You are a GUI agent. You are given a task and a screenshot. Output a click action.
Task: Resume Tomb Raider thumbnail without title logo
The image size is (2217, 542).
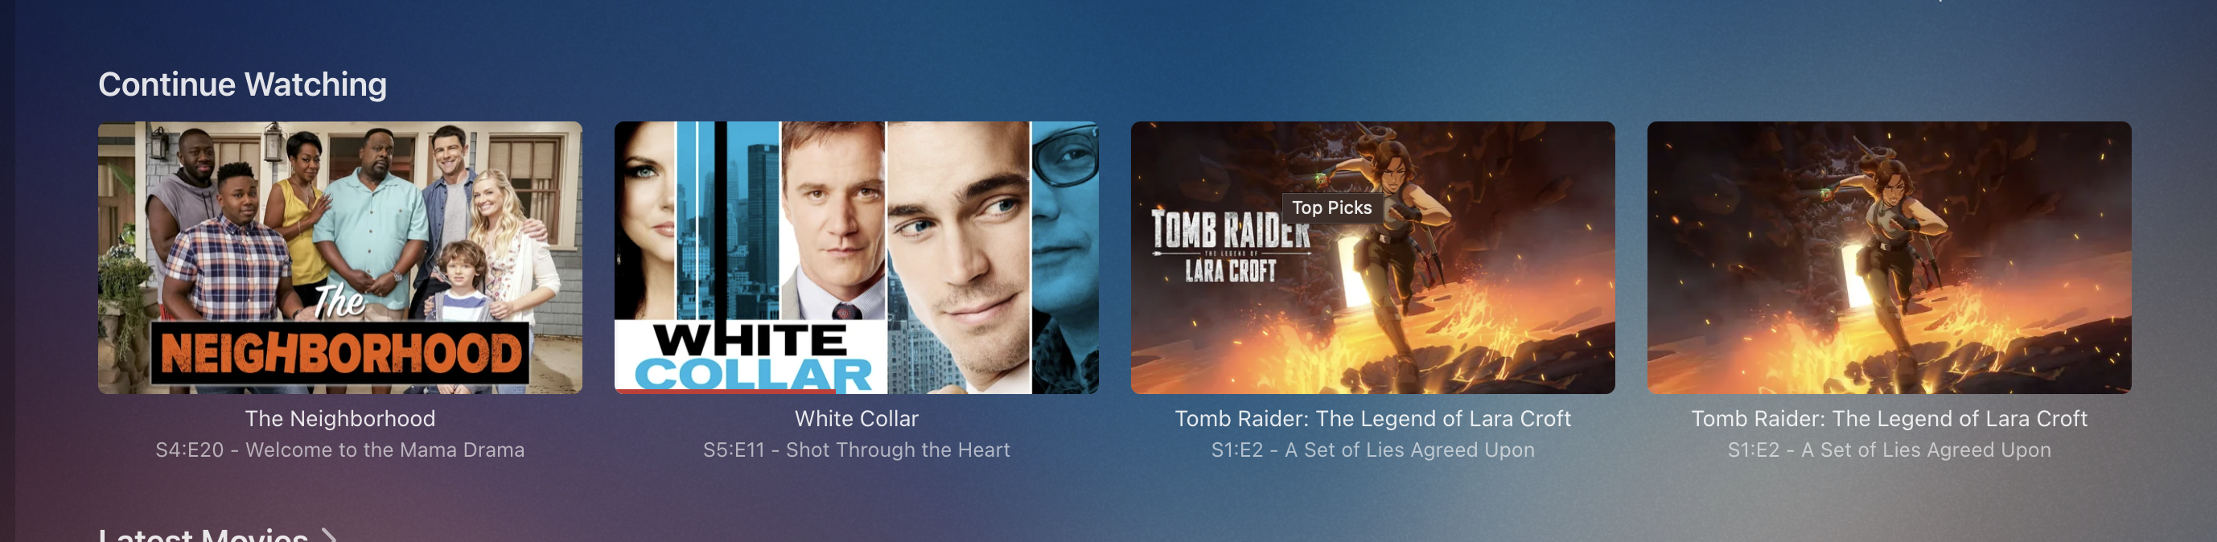(x=1889, y=257)
